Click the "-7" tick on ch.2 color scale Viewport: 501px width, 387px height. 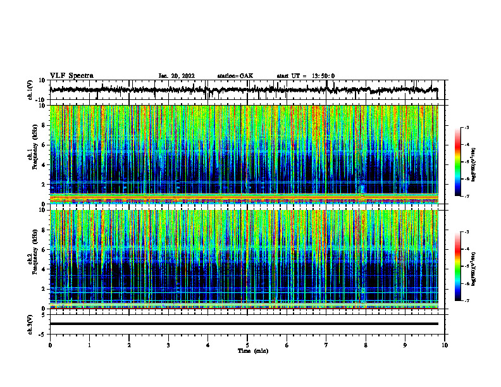click(x=466, y=300)
